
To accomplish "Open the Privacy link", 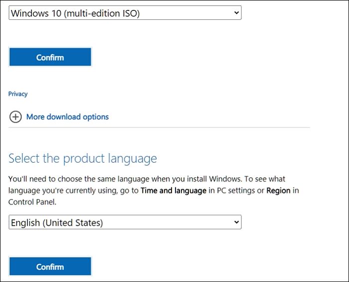I will click(x=18, y=94).
